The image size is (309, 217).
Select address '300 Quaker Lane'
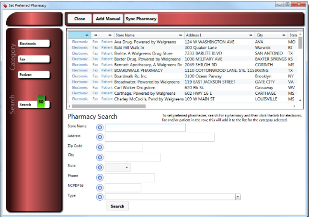click(200, 47)
